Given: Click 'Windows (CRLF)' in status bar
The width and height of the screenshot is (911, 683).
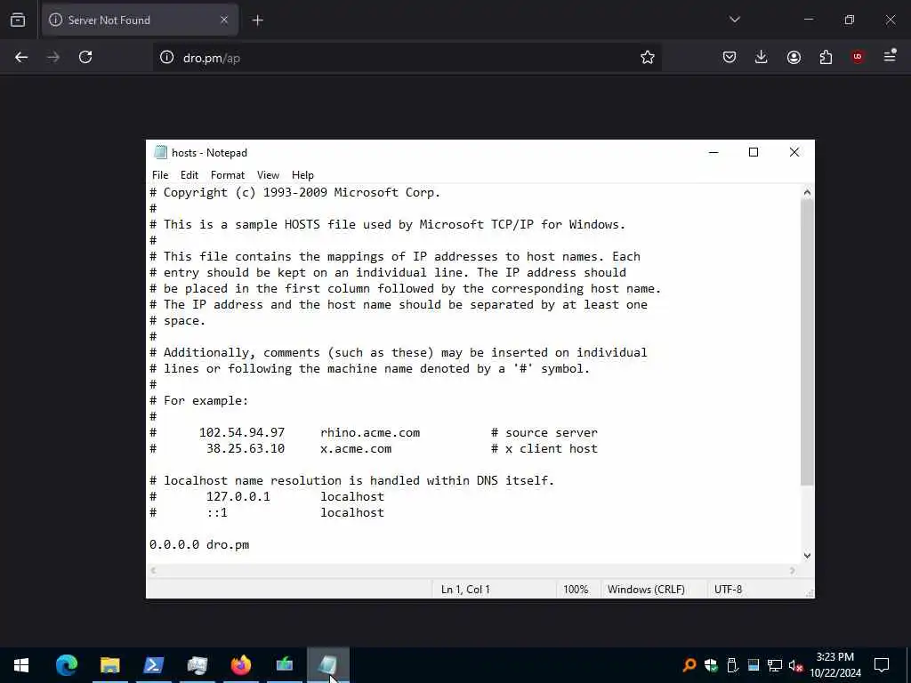Looking at the screenshot, I should 646,590.
